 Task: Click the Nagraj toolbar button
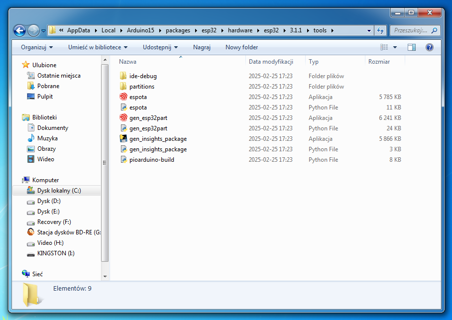(202, 47)
